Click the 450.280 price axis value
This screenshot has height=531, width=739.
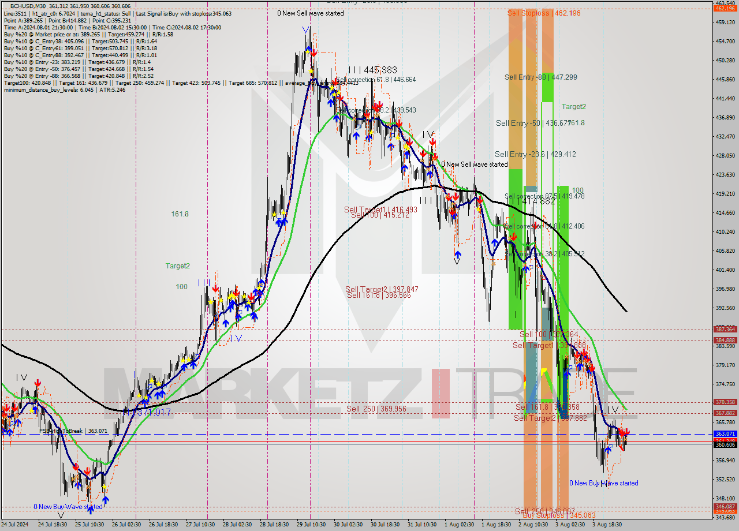coord(725,60)
